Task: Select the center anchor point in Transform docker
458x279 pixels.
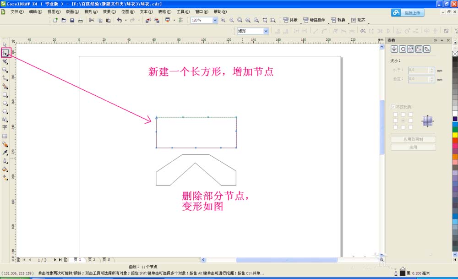Action: (403, 120)
